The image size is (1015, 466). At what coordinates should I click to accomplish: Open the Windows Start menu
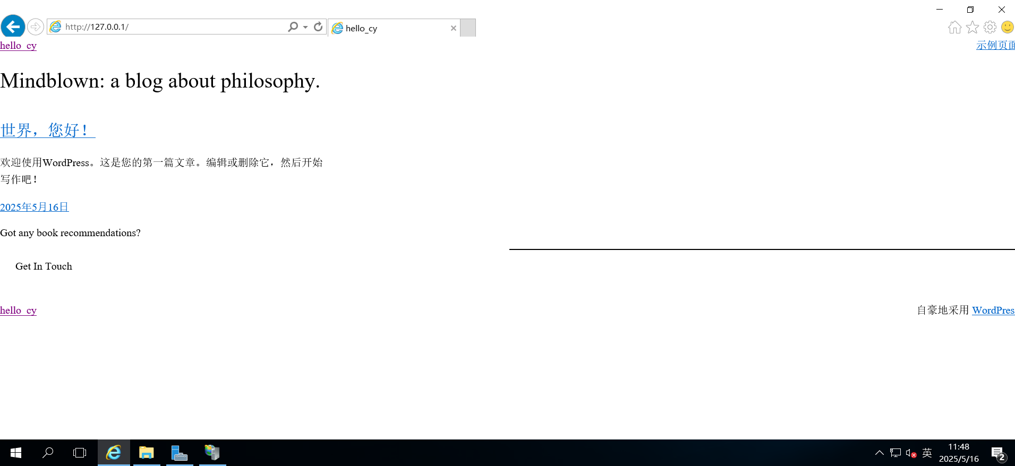point(16,453)
